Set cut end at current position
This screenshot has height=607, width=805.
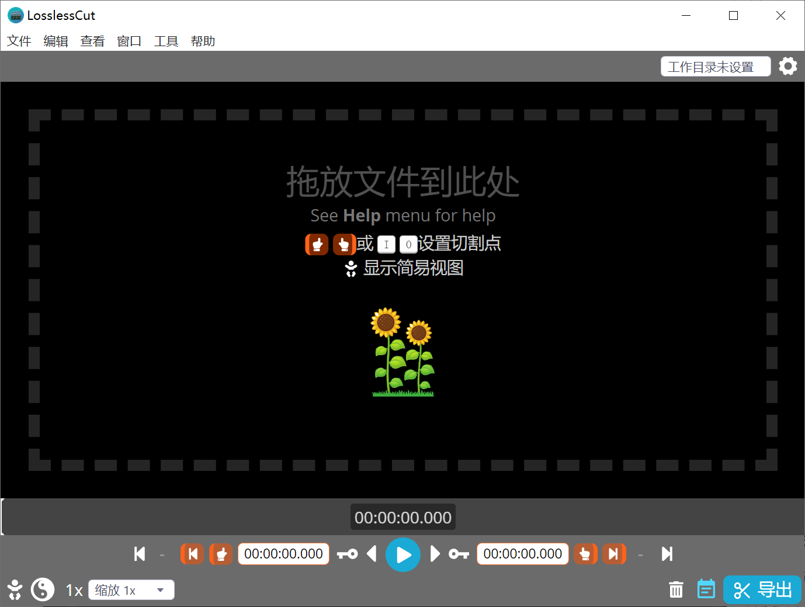tap(585, 554)
